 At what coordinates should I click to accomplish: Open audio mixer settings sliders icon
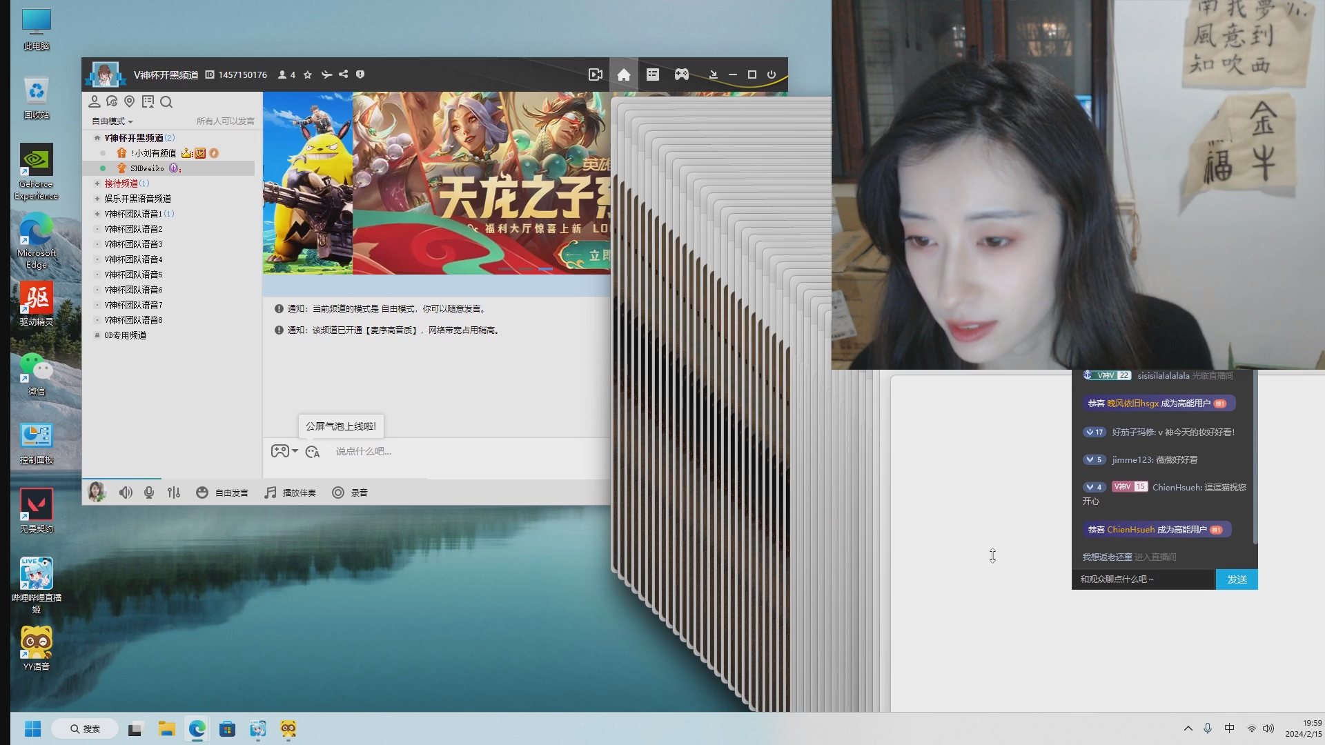click(x=174, y=493)
